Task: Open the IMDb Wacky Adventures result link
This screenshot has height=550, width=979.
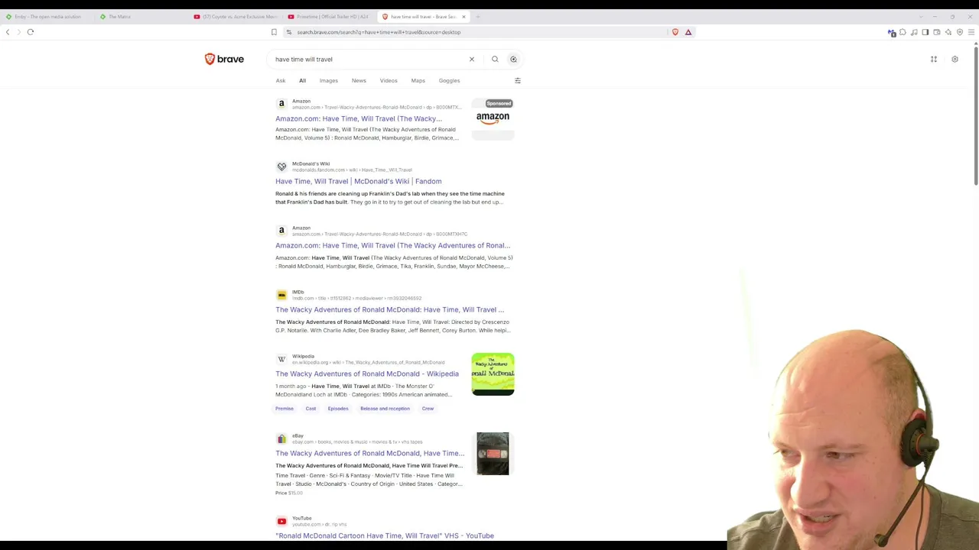Action: 389,309
